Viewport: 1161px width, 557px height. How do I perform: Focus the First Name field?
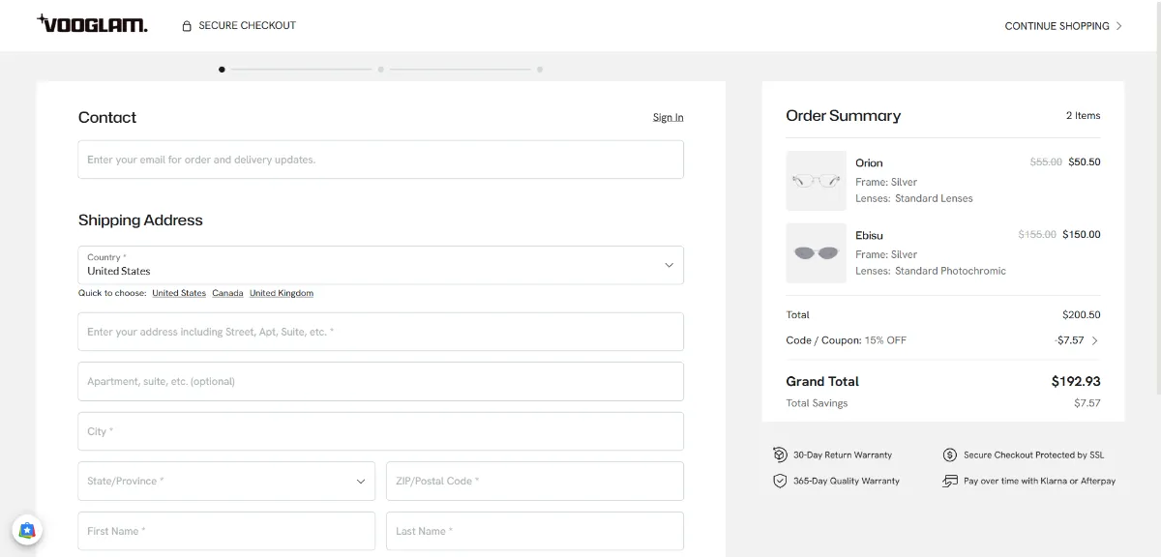click(x=226, y=531)
